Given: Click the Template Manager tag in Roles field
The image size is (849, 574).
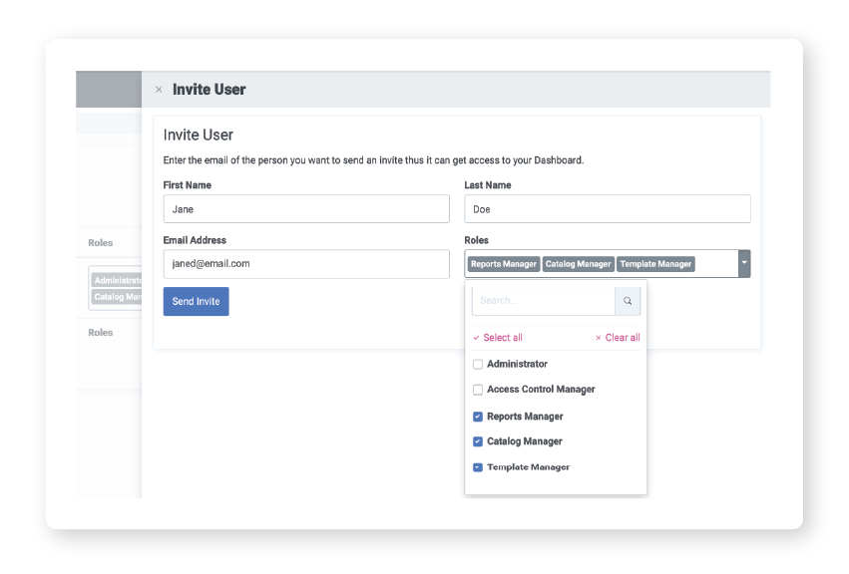Looking at the screenshot, I should pos(655,264).
